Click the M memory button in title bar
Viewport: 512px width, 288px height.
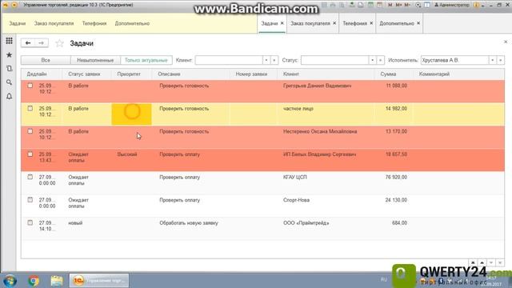pos(390,5)
